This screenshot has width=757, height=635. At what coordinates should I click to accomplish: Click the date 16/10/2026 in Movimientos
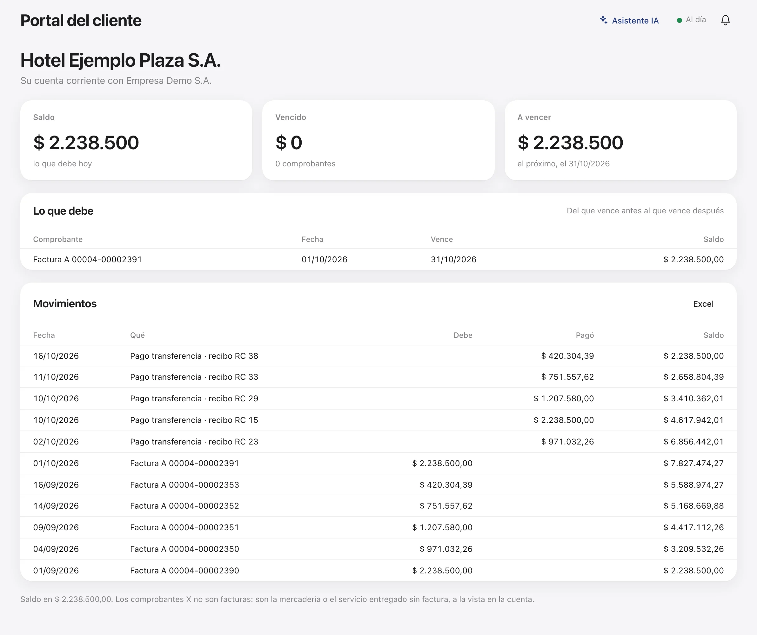click(x=56, y=356)
